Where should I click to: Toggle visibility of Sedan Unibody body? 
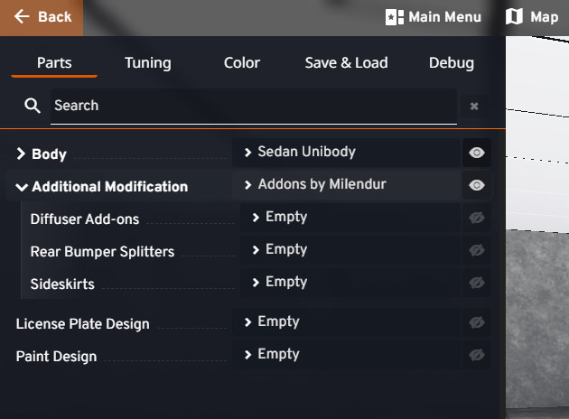point(477,153)
